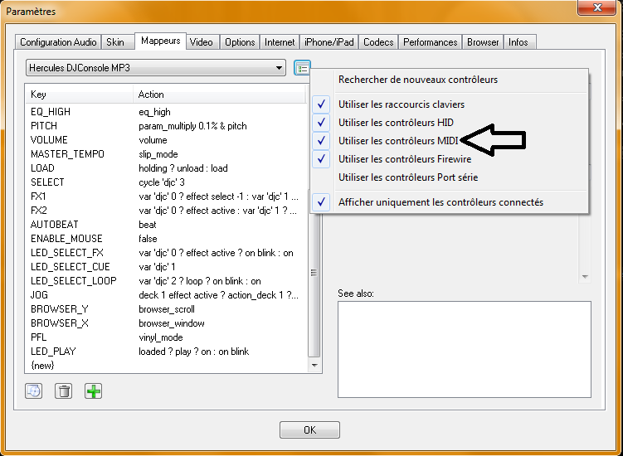Viewport: 623px width, 456px height.
Task: Select the AUTOBEAT mapping row
Action: tap(167, 225)
